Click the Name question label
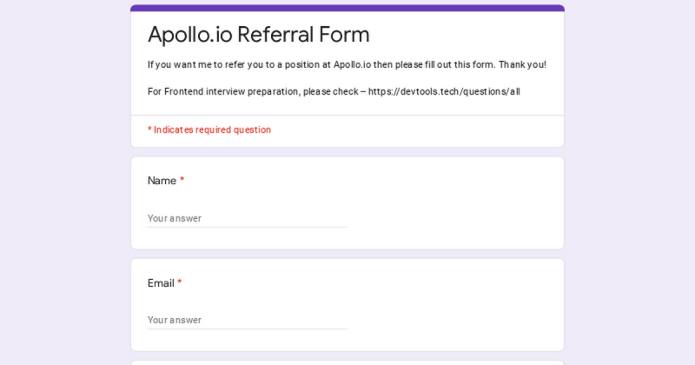The width and height of the screenshot is (695, 365). (162, 181)
